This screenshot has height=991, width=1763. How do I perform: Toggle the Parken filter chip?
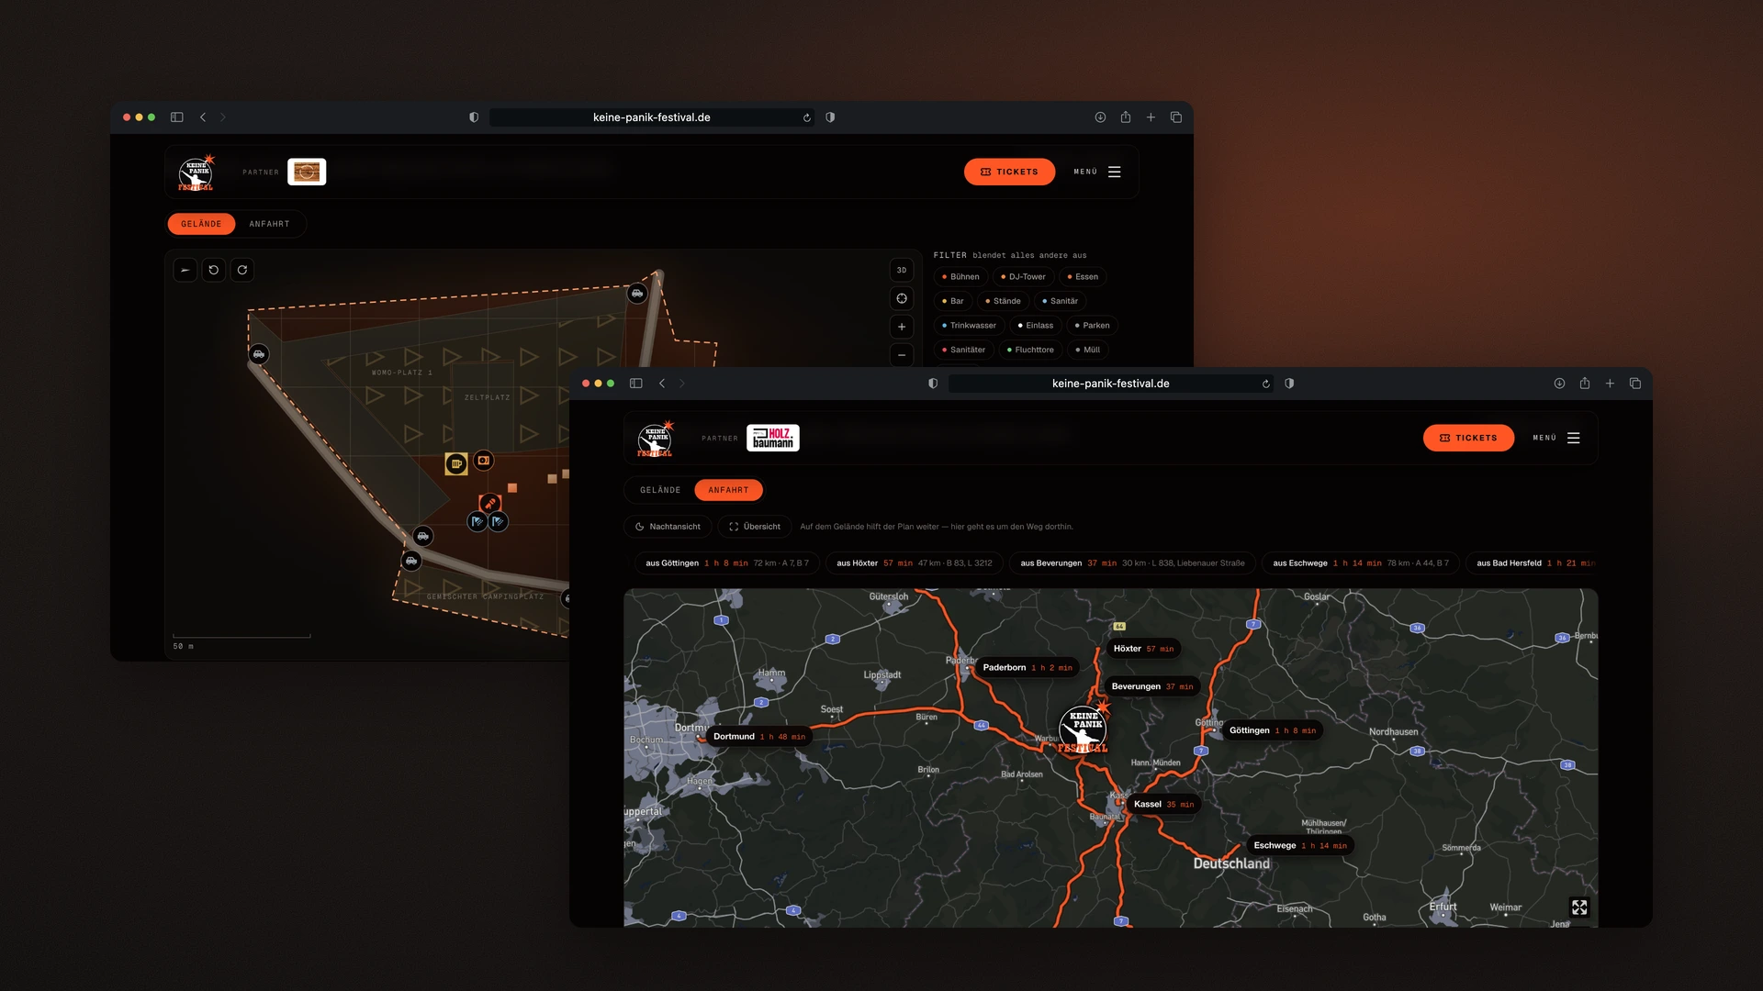coord(1093,325)
